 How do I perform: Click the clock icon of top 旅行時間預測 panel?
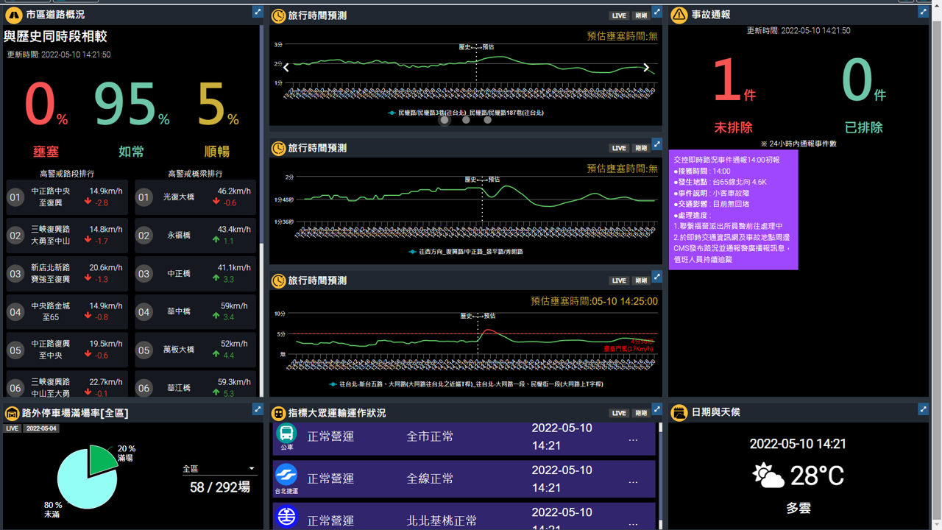tap(278, 15)
